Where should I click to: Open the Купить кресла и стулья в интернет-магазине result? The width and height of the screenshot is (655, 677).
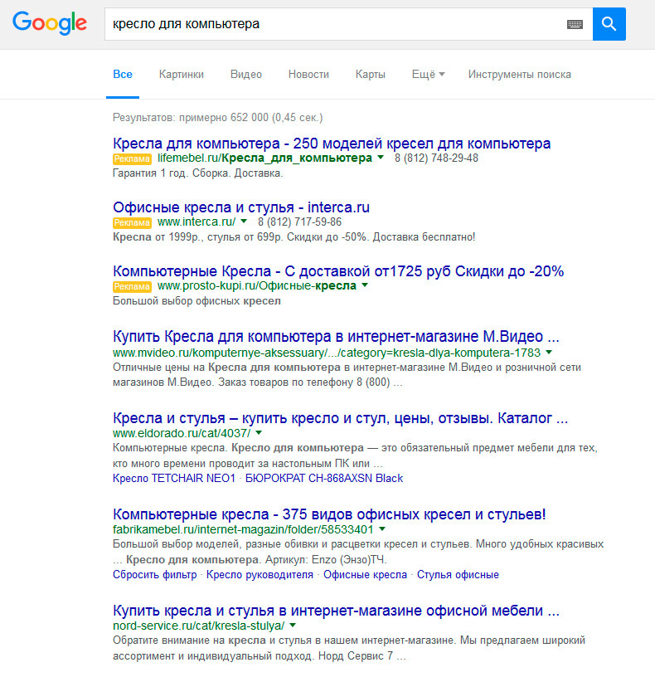336,611
